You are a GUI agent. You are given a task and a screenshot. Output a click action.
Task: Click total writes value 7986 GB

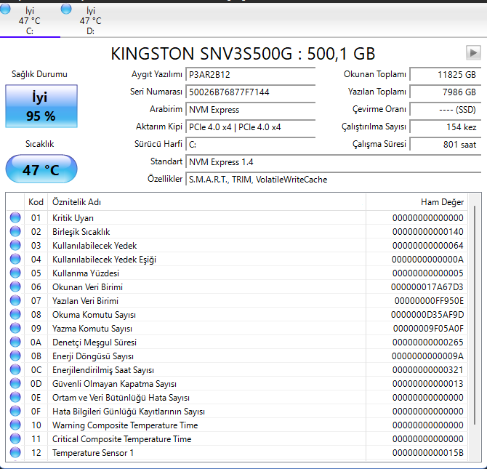click(x=446, y=92)
